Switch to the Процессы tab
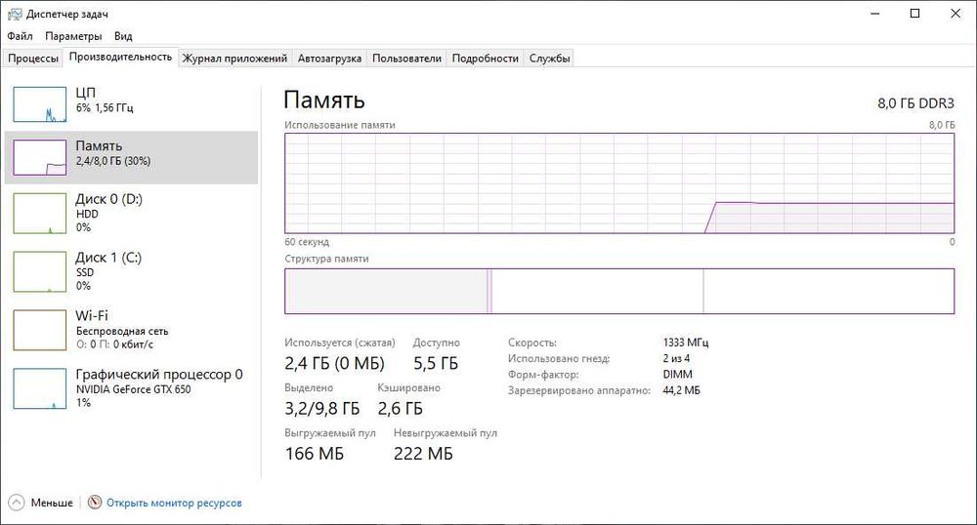 pos(33,58)
